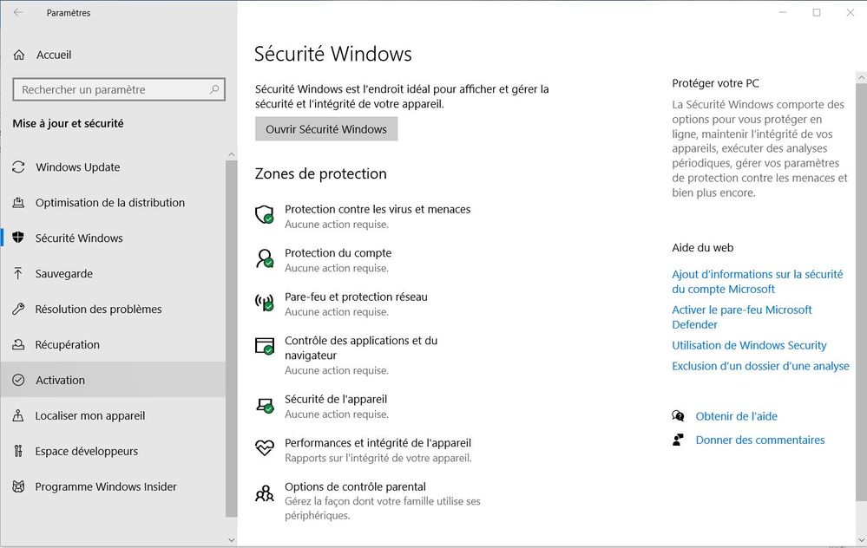Click the virus and threat protection shield icon
Screen dimensions: 867x548
pyautogui.click(x=264, y=215)
